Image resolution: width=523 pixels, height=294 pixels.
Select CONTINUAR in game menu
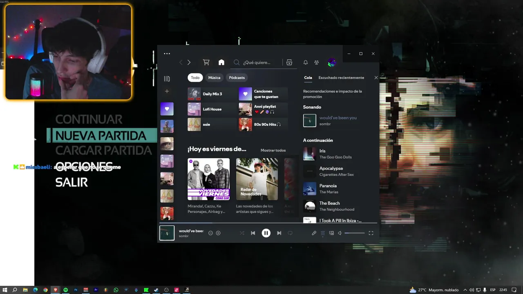pos(89,120)
